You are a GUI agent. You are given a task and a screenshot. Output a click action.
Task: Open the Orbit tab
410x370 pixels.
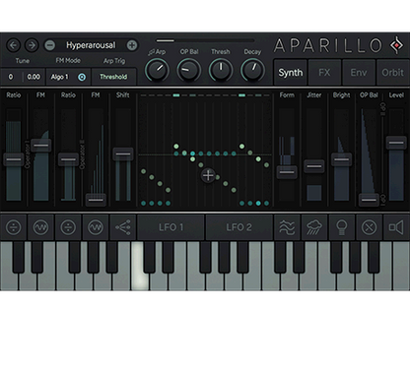pos(392,73)
